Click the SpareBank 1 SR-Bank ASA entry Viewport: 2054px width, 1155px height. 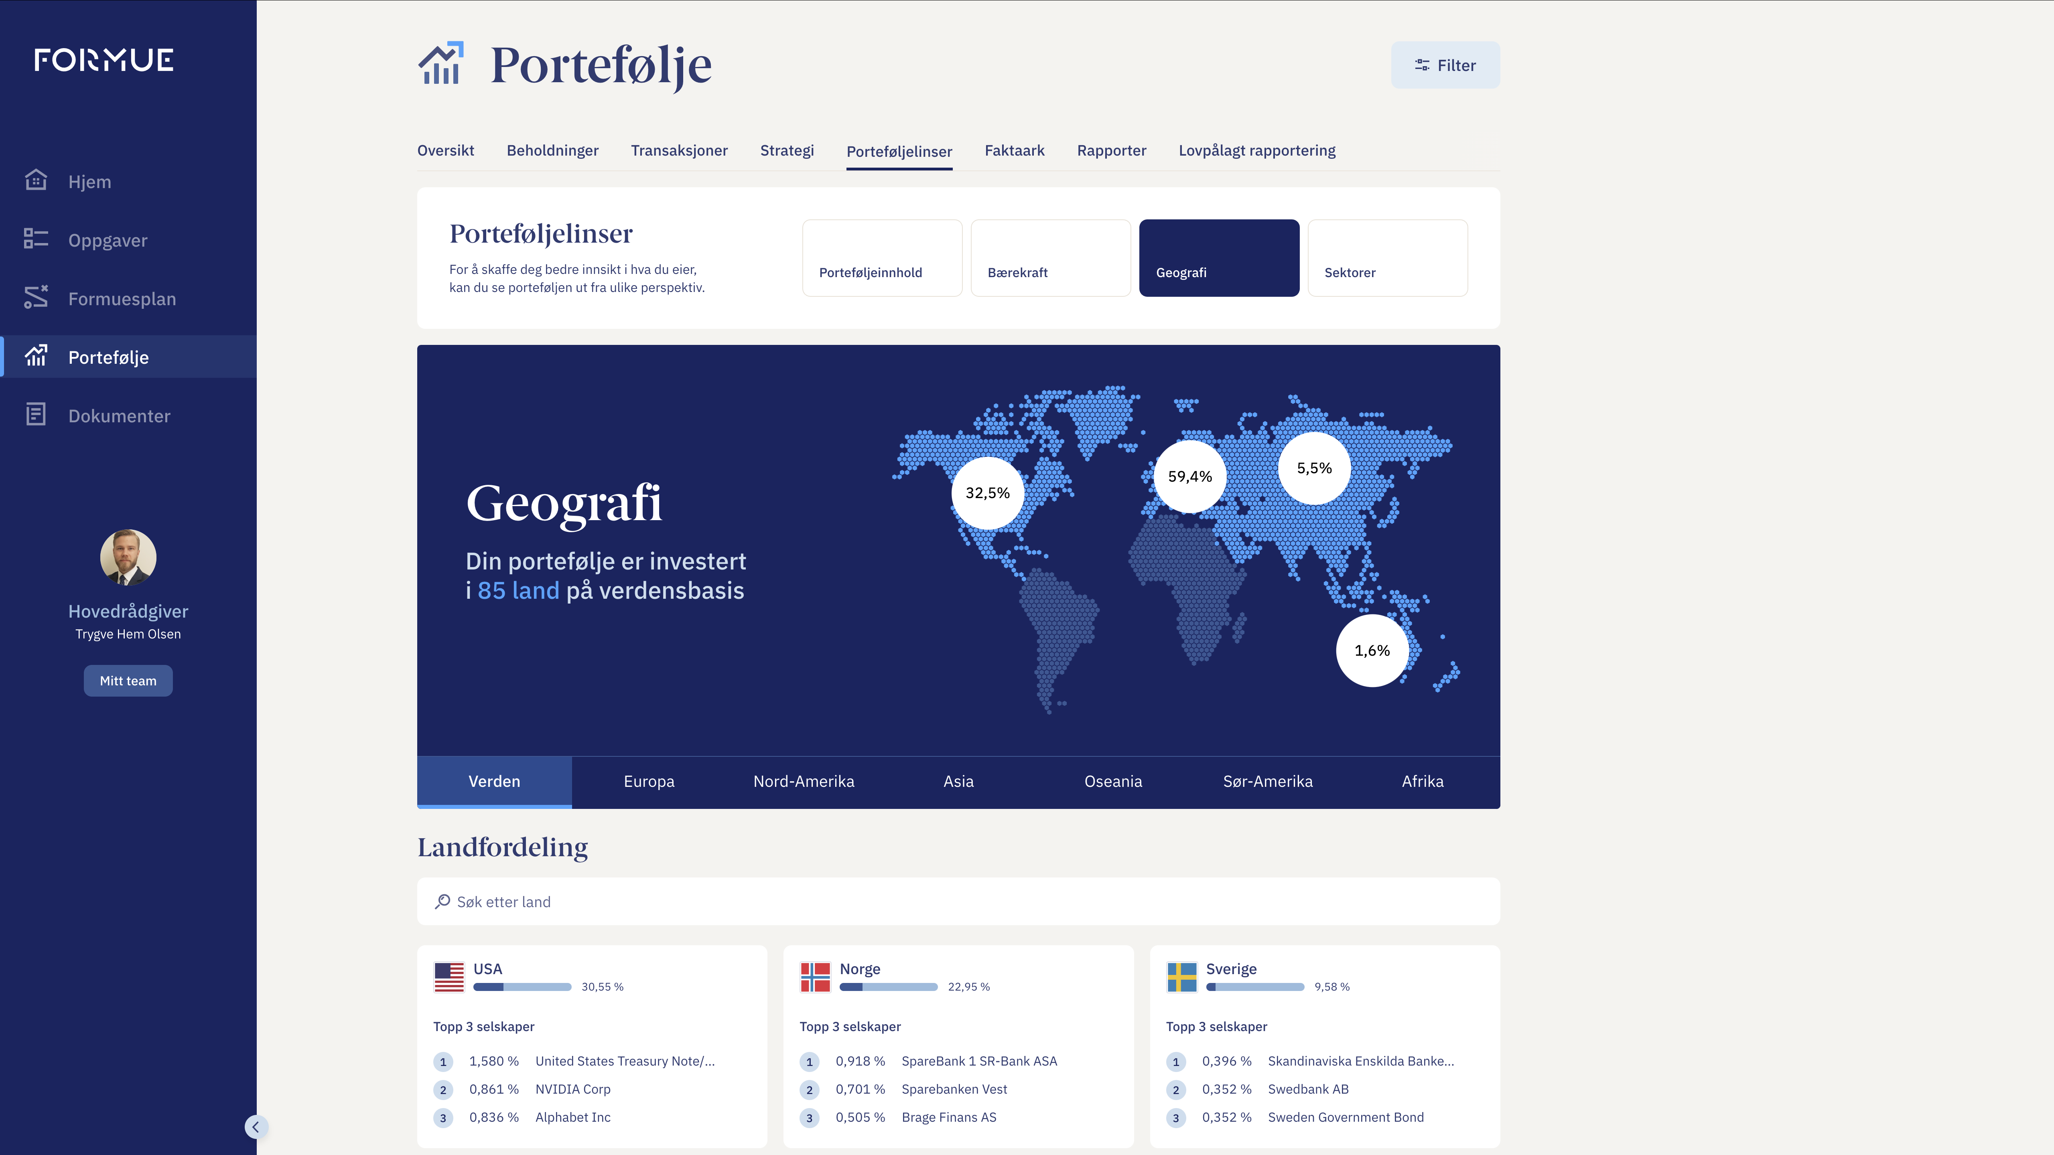979,1061
